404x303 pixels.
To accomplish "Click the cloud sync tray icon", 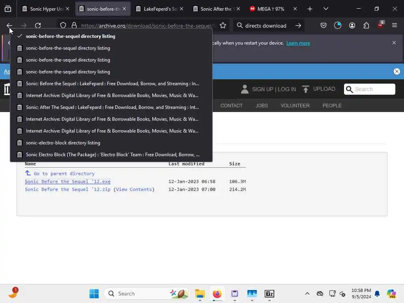I will pos(320,294).
